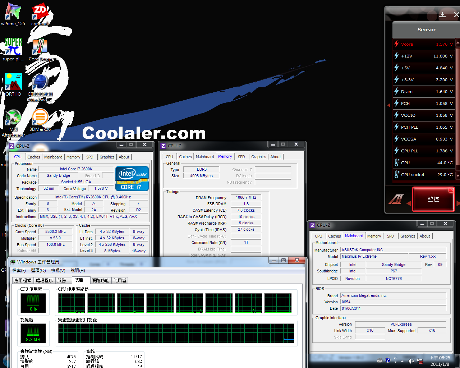
Task: Open SPD tab in CPU-Z memory timings window
Action: pyautogui.click(x=241, y=157)
